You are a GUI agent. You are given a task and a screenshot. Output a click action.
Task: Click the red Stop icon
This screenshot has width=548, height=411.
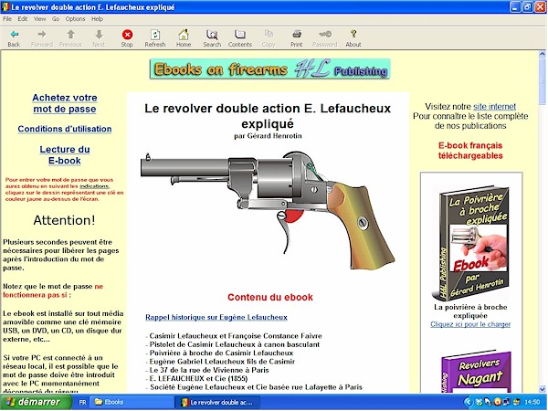[127, 35]
